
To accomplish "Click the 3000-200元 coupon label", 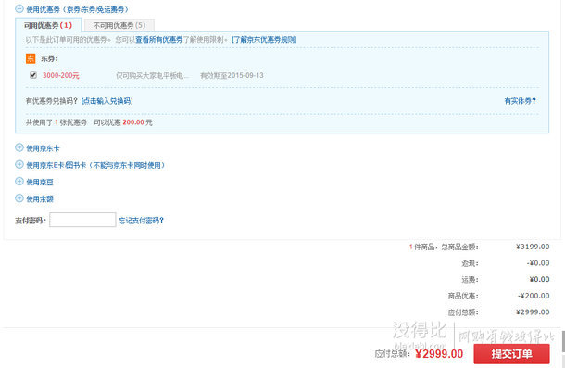I will coord(61,75).
